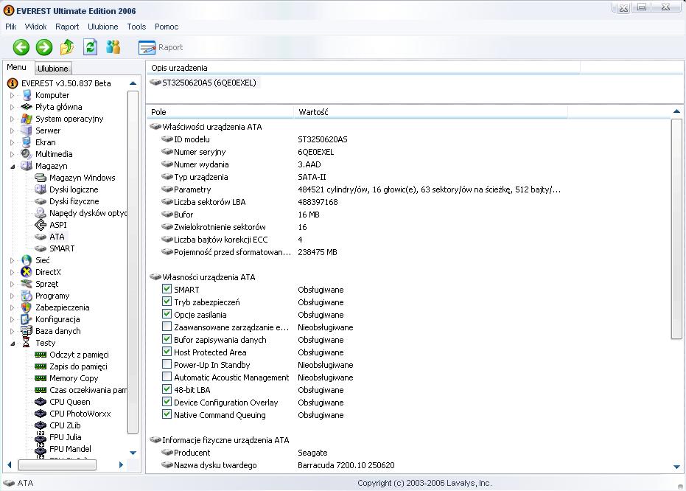This screenshot has width=686, height=491.
Task: Expand the Ekran tree node
Action: [x=13, y=142]
